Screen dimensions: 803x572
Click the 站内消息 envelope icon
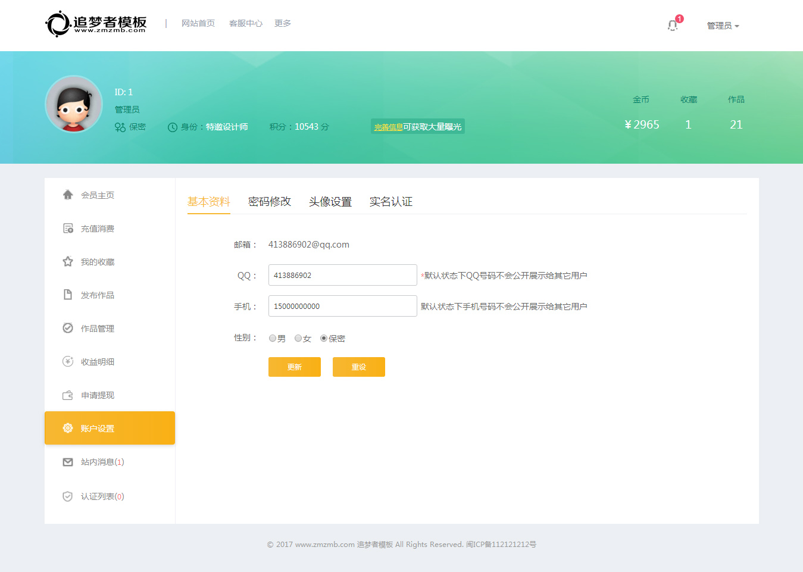click(68, 462)
